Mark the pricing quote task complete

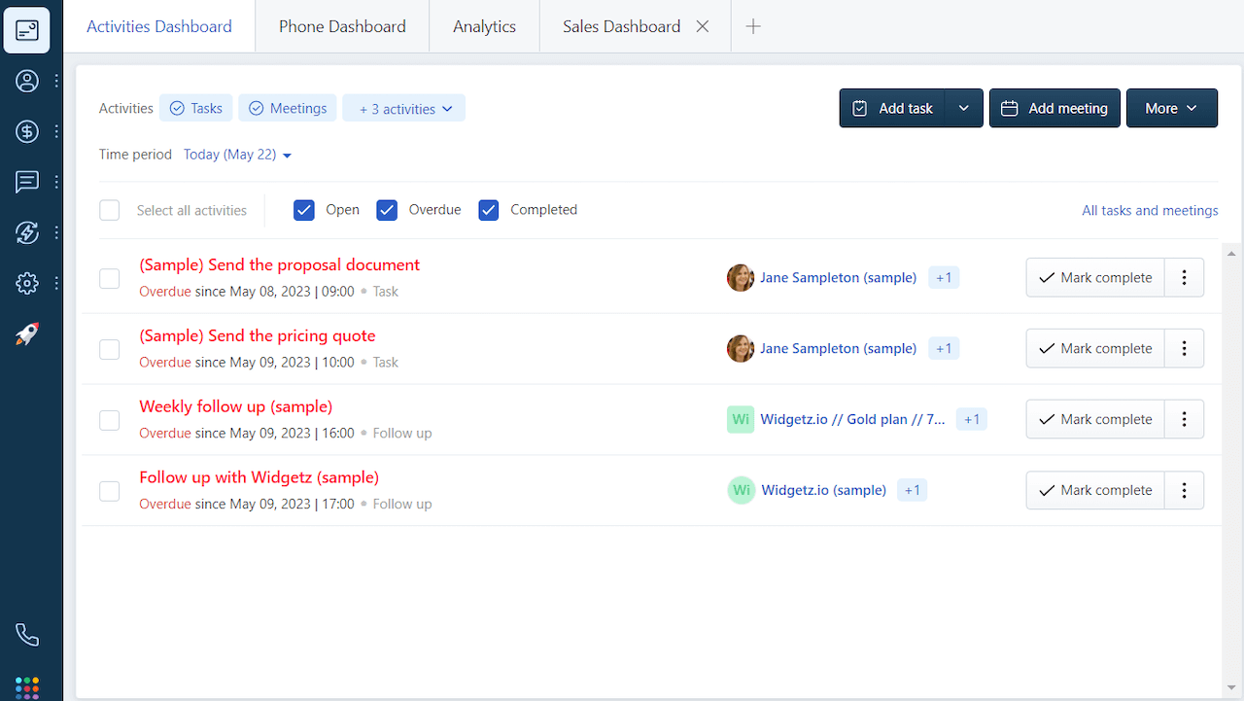pyautogui.click(x=1094, y=348)
